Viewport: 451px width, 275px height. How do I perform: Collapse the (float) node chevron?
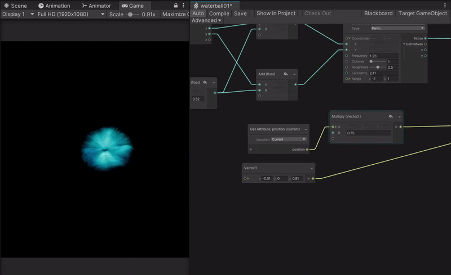coord(214,83)
